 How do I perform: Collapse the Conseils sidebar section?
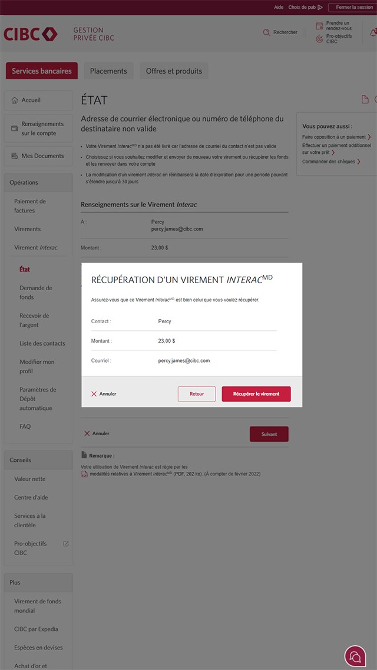(x=38, y=460)
